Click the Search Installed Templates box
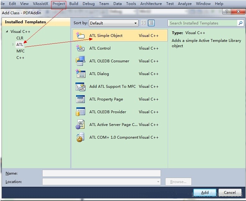The image size is (246, 201). point(203,23)
